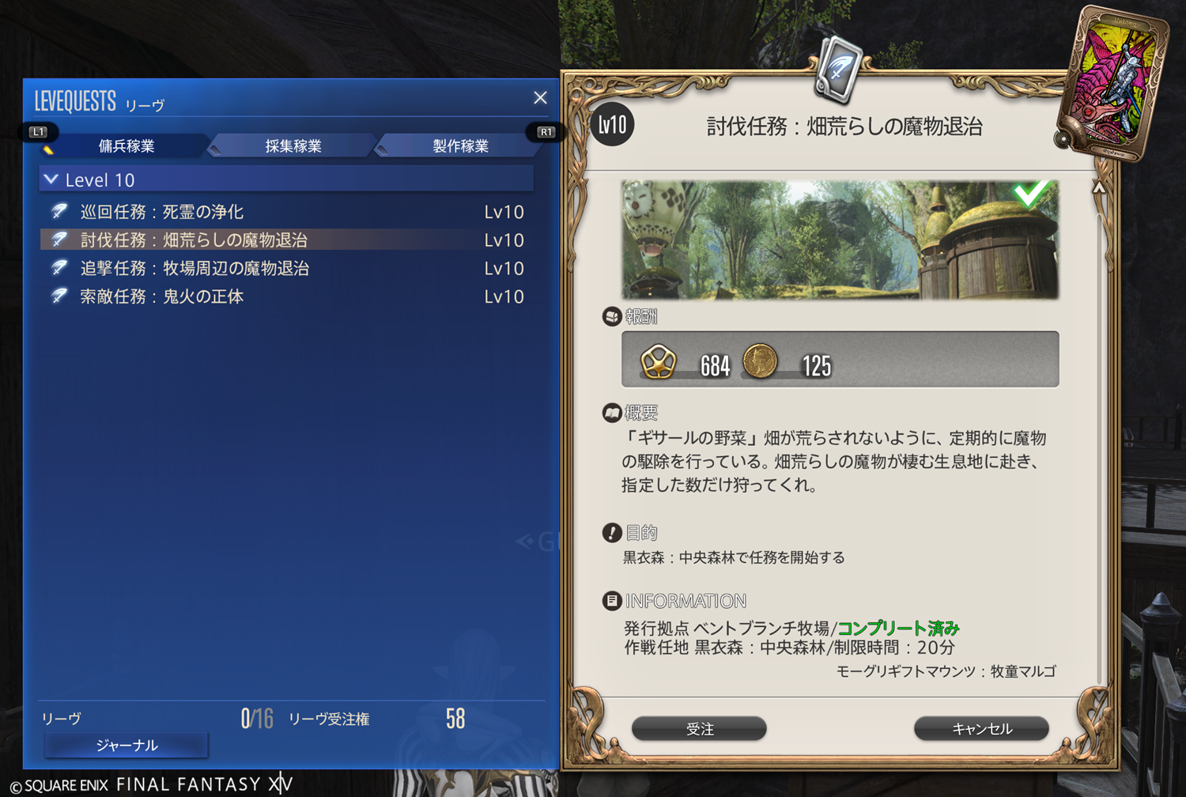Click the scroll up arrow in details pane
1186x797 pixels.
pyautogui.click(x=1099, y=187)
